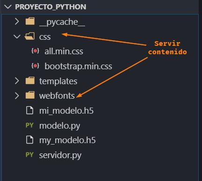Click the open css folder icon

[x=29, y=36]
